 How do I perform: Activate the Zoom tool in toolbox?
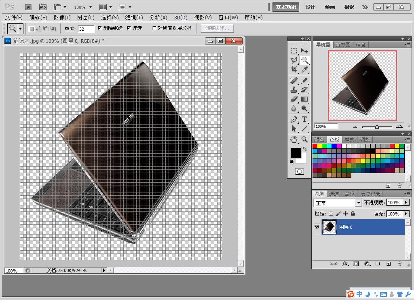pos(304,139)
